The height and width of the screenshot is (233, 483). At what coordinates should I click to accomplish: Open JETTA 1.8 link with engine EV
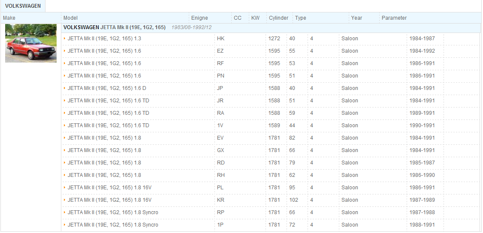104,138
